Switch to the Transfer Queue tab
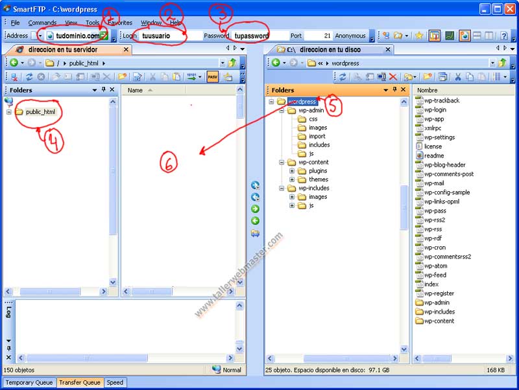The height and width of the screenshot is (390, 519). 80,382
